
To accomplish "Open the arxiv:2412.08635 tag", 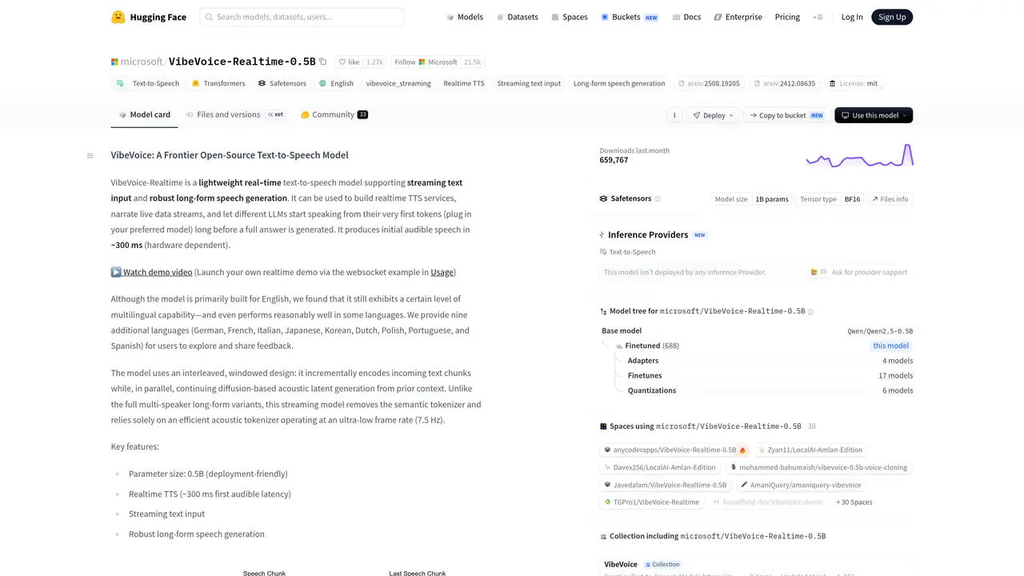I will click(785, 83).
